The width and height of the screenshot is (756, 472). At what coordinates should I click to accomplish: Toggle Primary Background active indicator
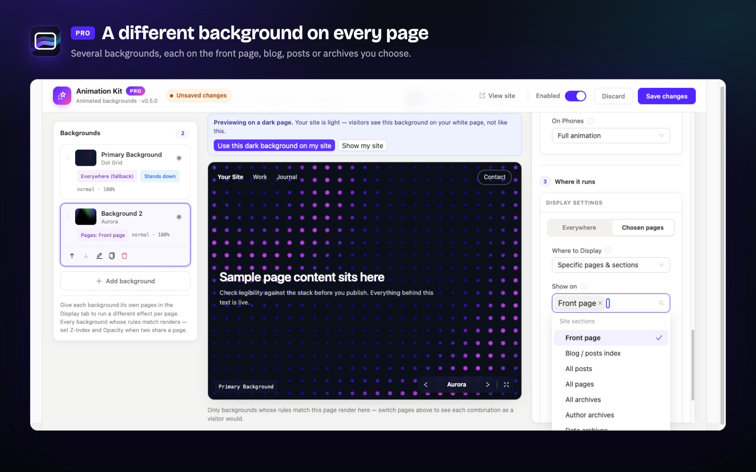pyautogui.click(x=179, y=158)
